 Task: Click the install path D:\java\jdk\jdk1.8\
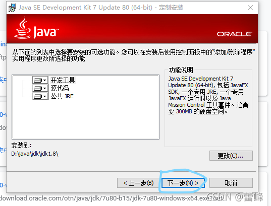coord(35,154)
